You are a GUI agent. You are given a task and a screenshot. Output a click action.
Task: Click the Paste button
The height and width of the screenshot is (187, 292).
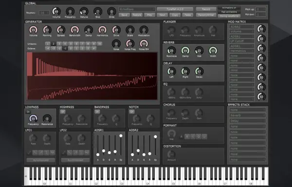click(x=187, y=15)
